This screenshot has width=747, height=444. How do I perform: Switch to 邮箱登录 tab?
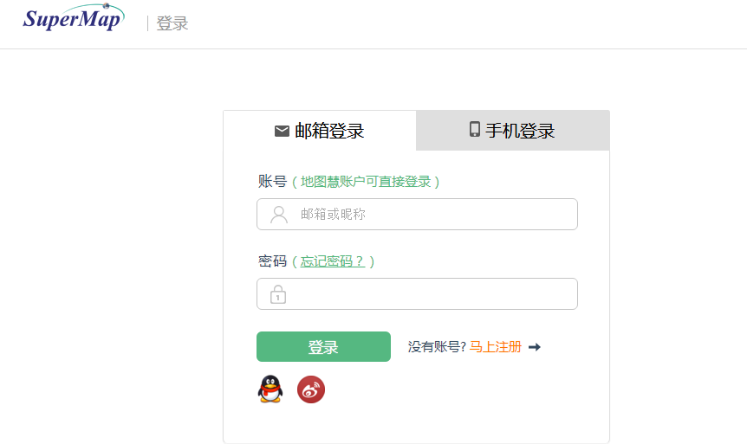click(320, 131)
